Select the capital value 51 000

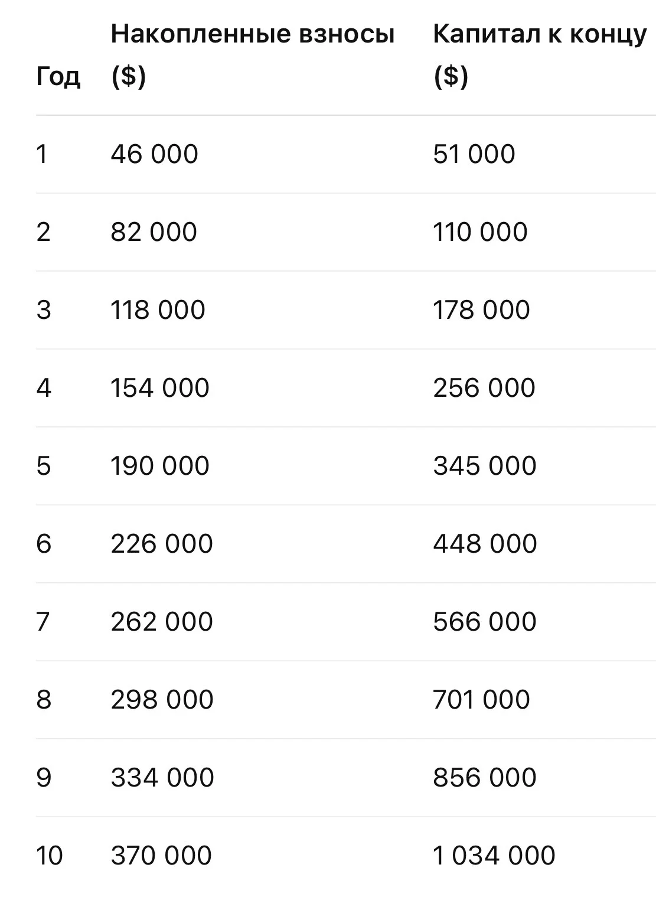[x=474, y=154]
